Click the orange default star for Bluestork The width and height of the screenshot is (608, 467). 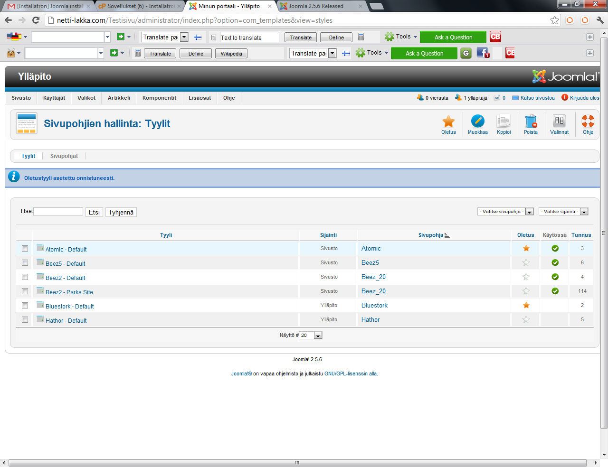click(526, 305)
